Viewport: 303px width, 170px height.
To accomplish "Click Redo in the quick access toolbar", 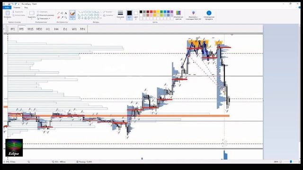I will point(16,4).
